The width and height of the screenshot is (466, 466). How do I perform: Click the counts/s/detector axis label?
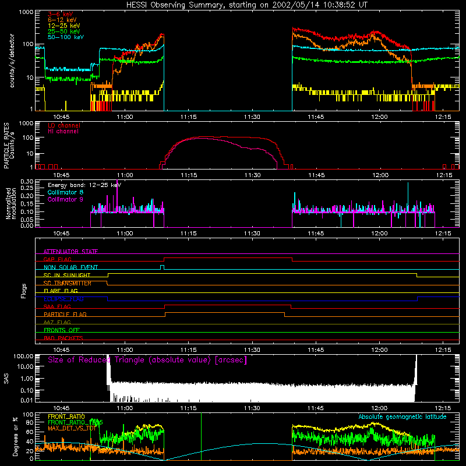12,61
